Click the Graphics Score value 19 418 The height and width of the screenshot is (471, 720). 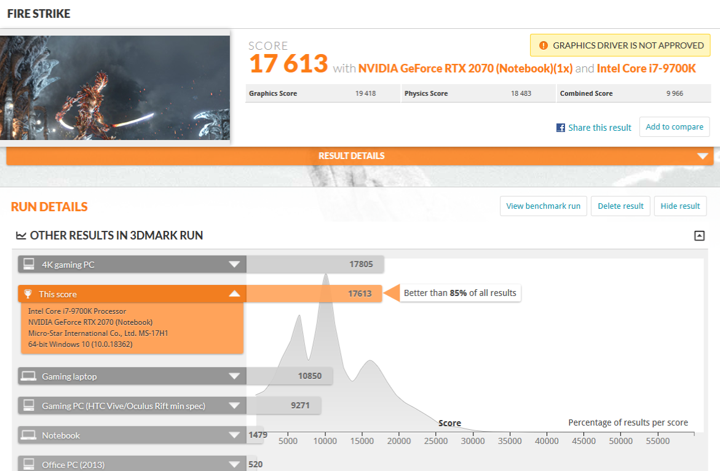pos(365,93)
